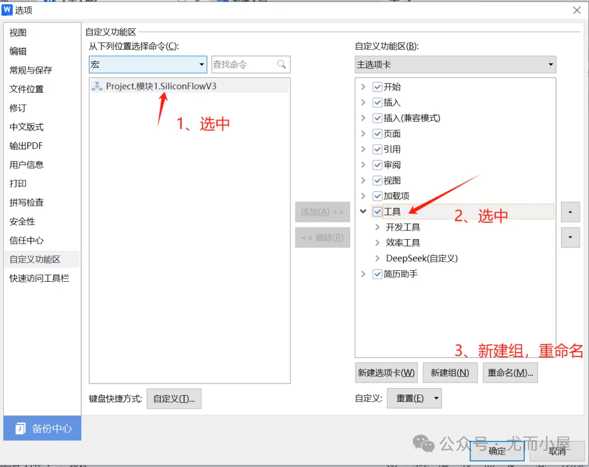Open the 文件位置 category
Viewport: 589px width, 467px height.
pos(42,89)
